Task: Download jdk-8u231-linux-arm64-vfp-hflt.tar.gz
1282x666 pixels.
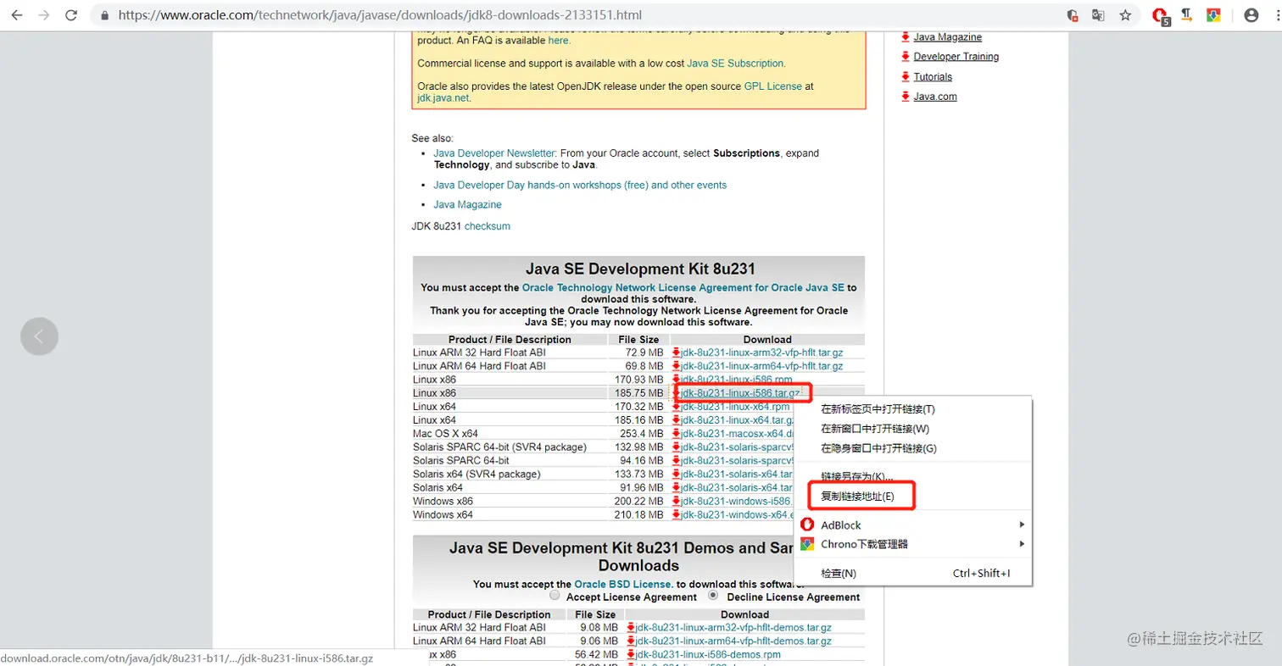Action: coord(761,366)
